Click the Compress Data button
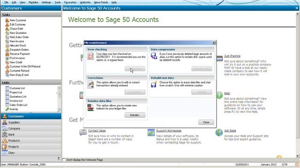 (202, 69)
